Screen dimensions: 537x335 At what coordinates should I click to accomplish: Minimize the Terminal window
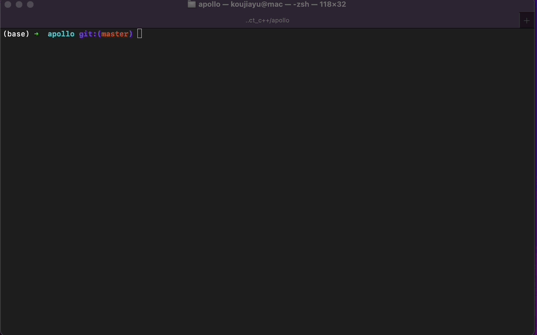[x=19, y=4]
